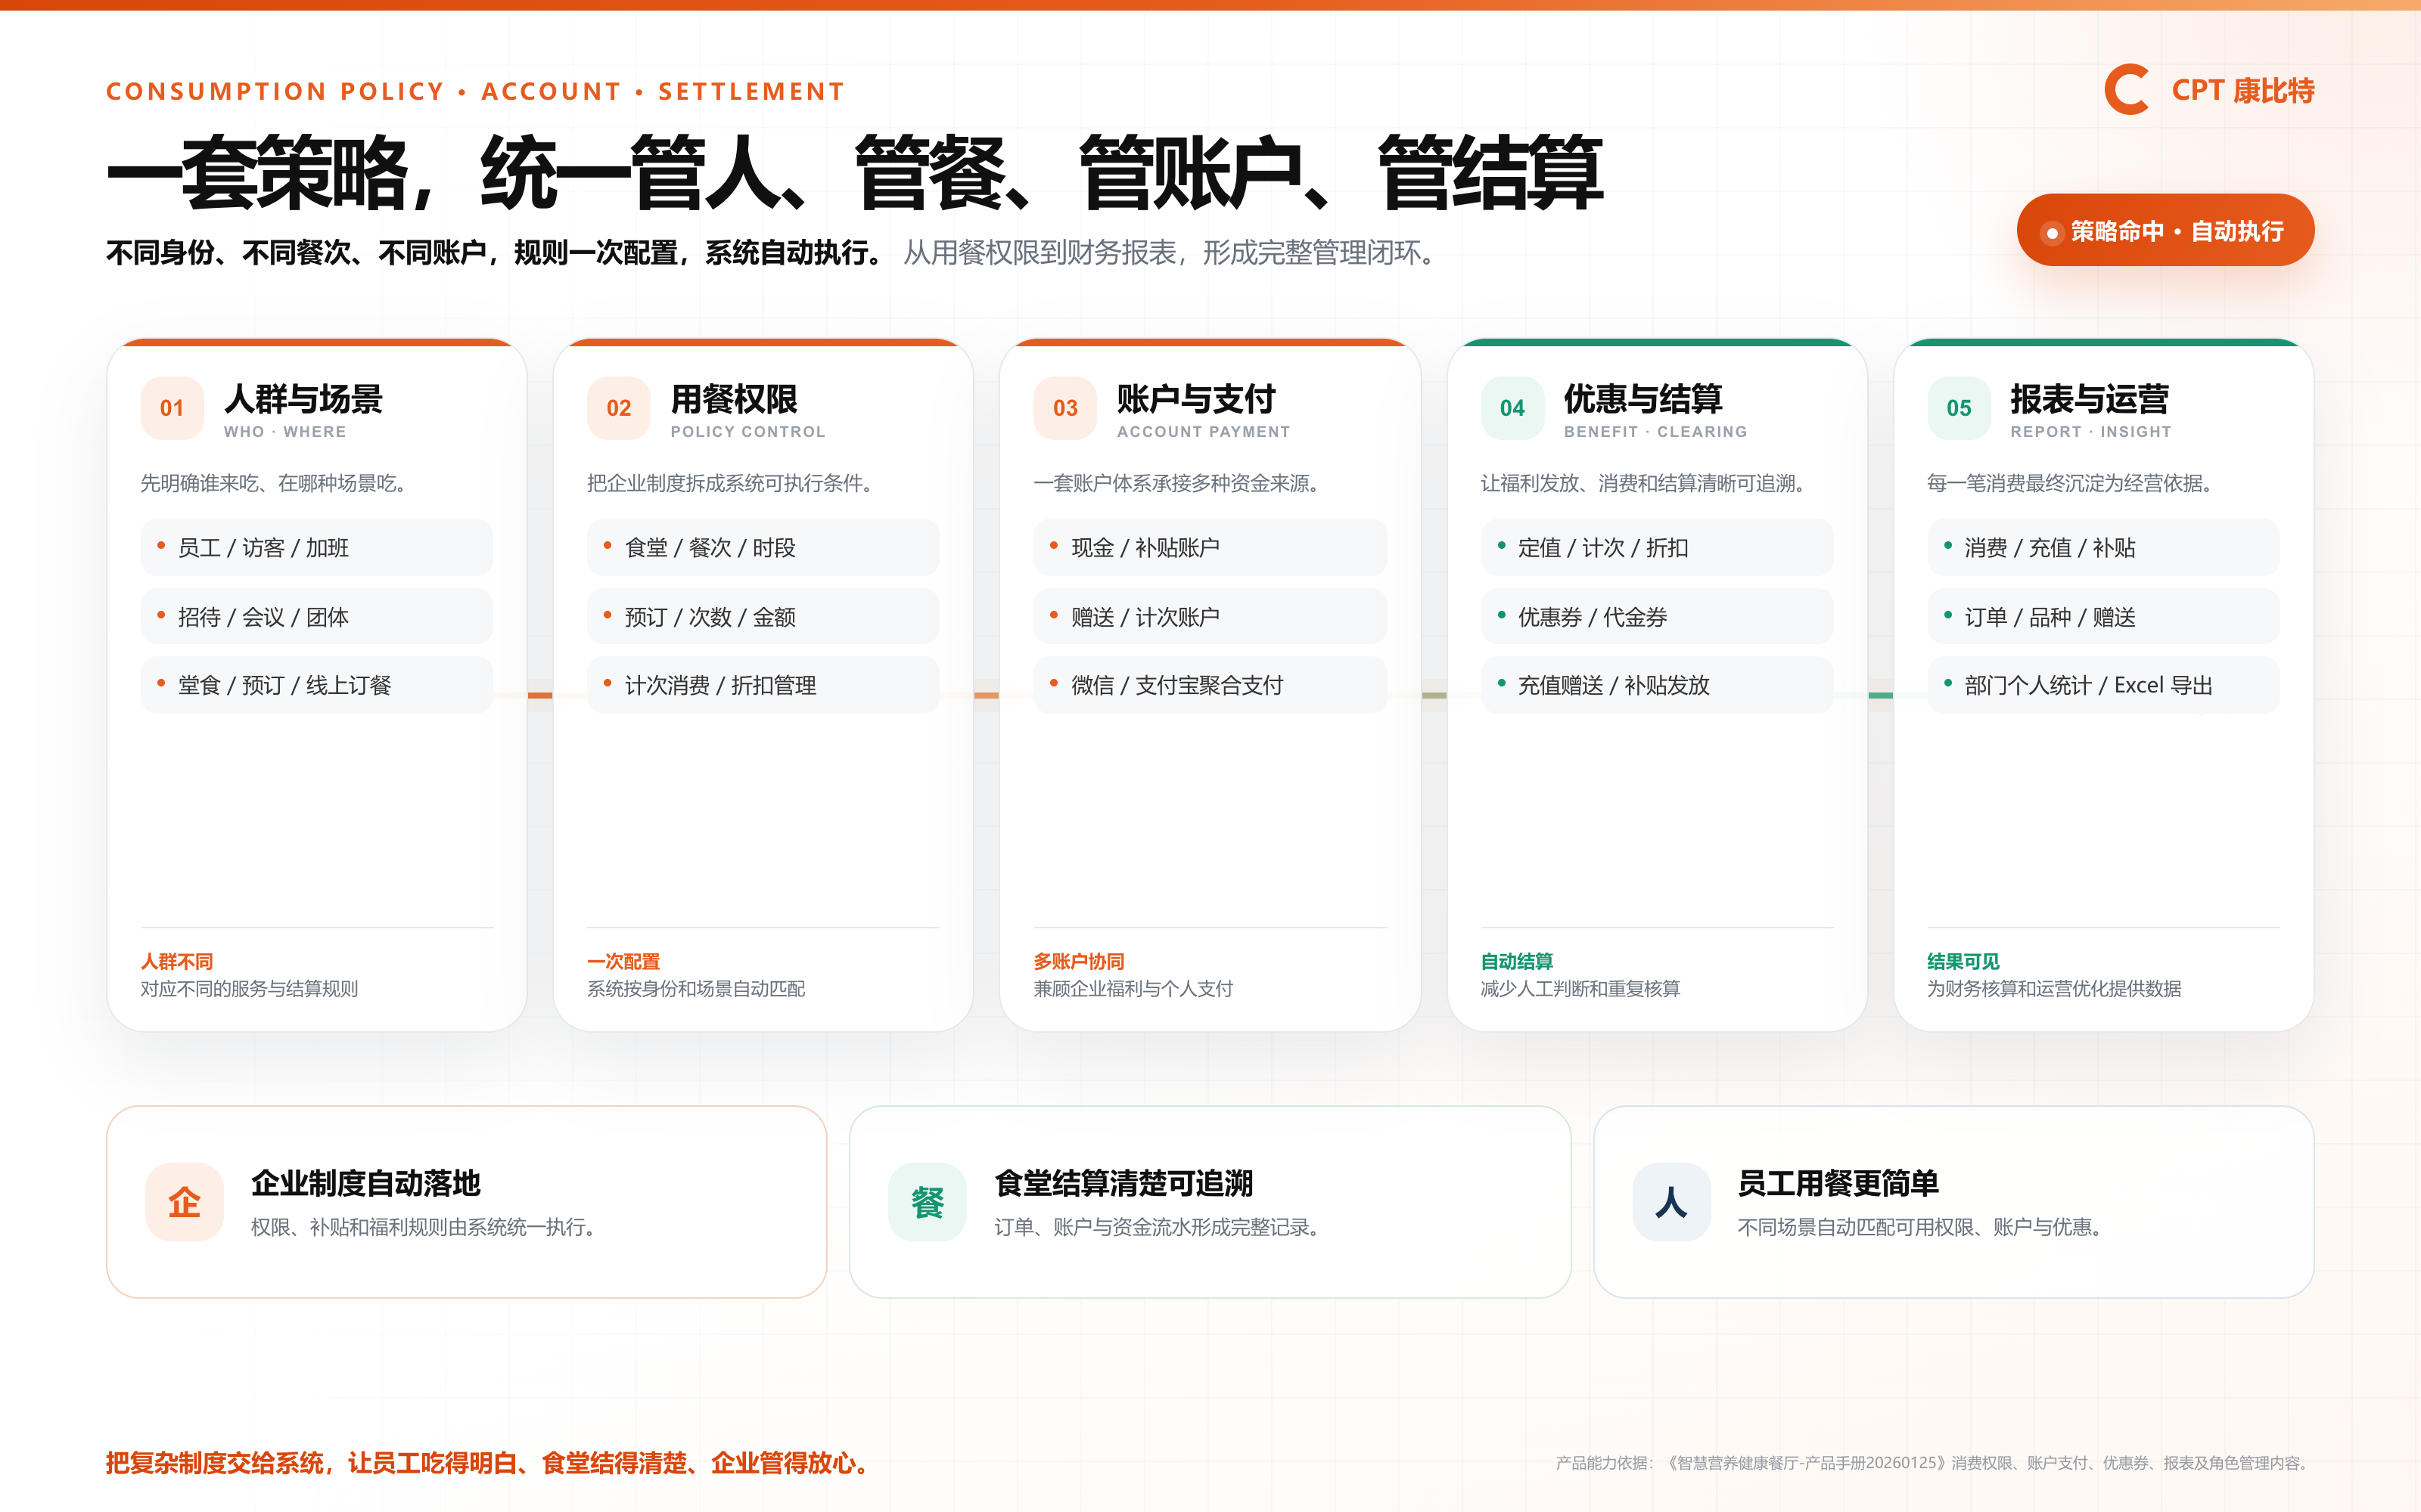Click the 03 number badge
The image size is (2421, 1512).
click(1065, 408)
